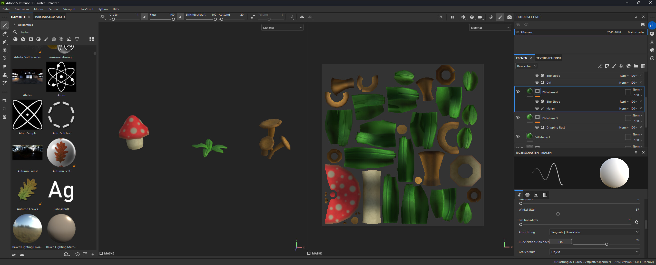Open the Bearbeiten menu

[22, 9]
